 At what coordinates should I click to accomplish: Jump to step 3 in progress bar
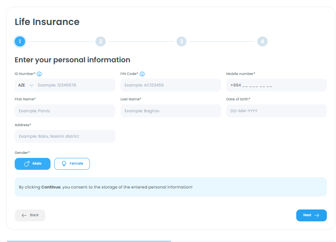point(181,41)
